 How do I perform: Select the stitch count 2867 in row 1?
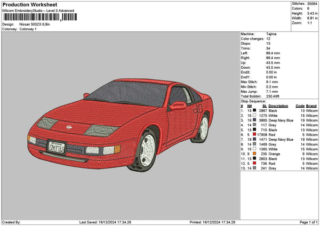pyautogui.click(x=263, y=110)
